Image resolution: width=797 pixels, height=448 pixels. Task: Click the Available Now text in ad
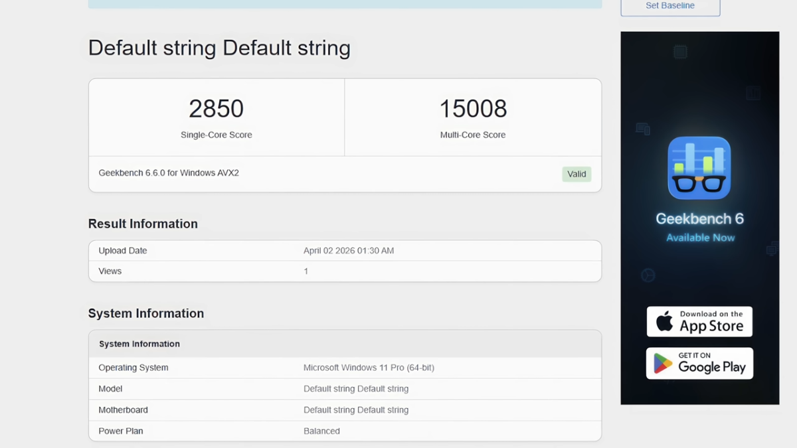[x=700, y=238]
